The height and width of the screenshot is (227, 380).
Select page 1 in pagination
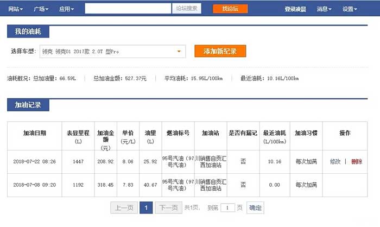pyautogui.click(x=145, y=207)
